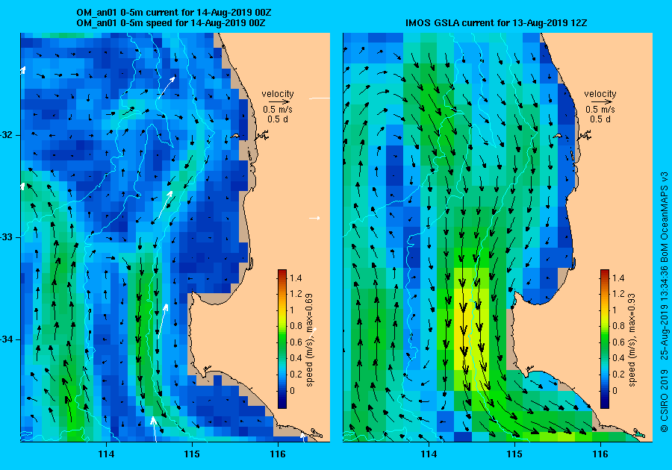Click the 'velocity' legend label on left map
The width and height of the screenshot is (672, 470).
(x=278, y=94)
